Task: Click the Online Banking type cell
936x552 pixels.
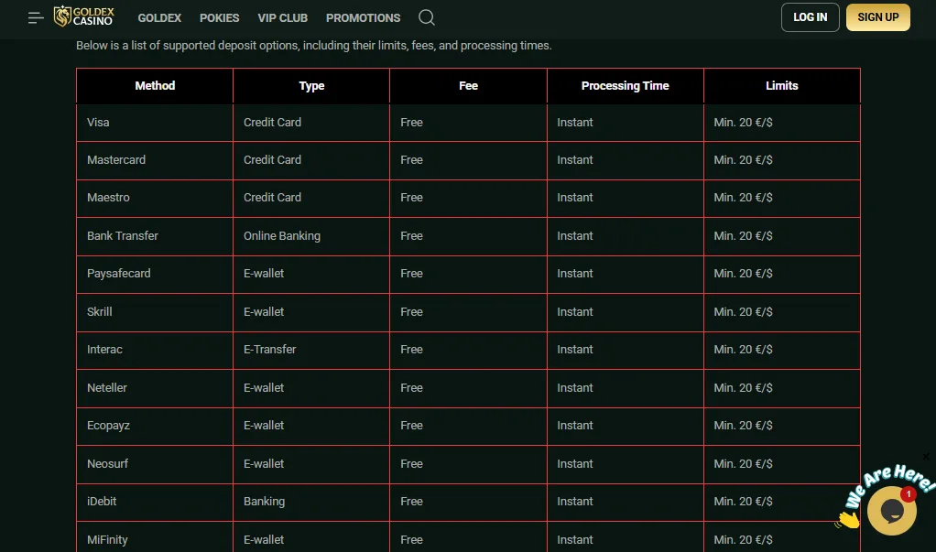Action: pyautogui.click(x=311, y=235)
